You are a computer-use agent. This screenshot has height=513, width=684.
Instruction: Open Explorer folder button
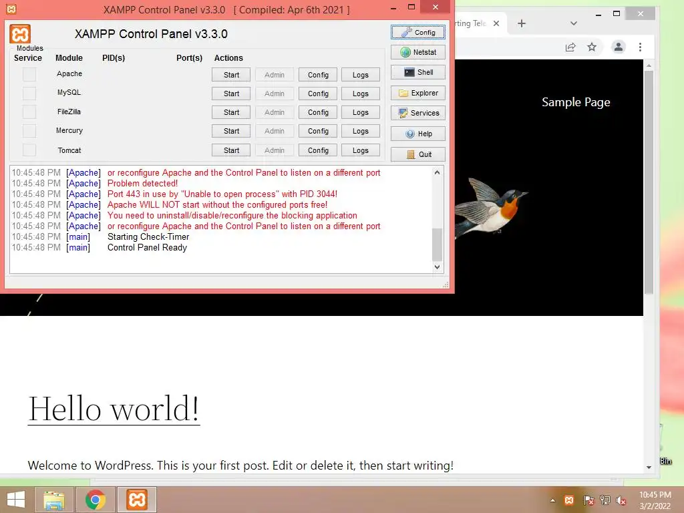pyautogui.click(x=418, y=93)
